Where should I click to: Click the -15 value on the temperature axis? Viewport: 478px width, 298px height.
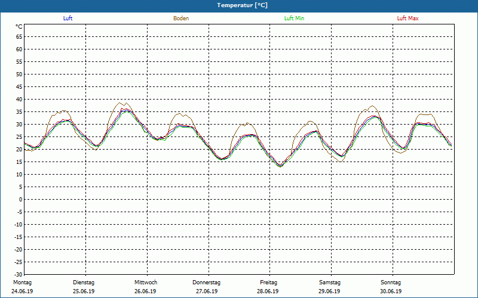[x=19, y=237]
